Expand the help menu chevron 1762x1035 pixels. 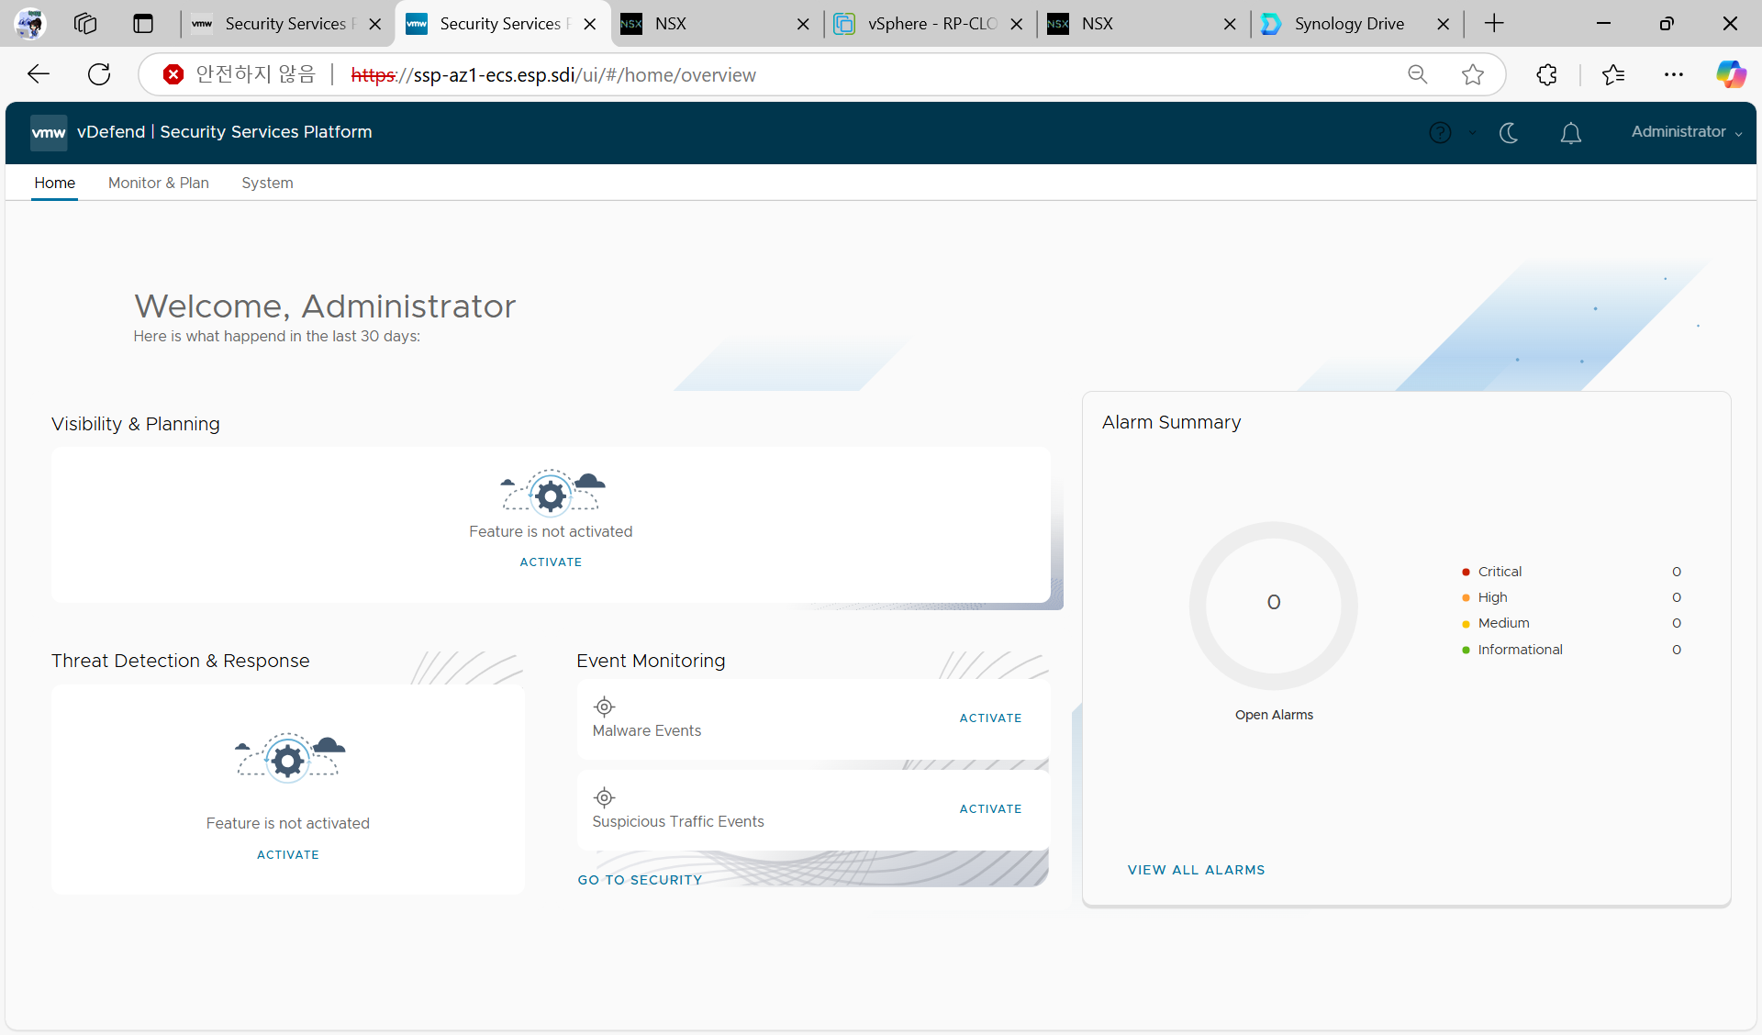coord(1472,133)
